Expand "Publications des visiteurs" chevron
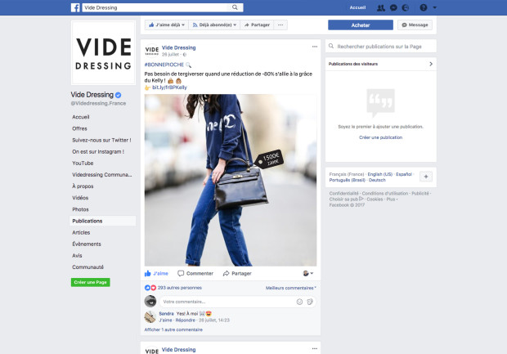Screen dimensions: 507x354 pyautogui.click(x=430, y=63)
